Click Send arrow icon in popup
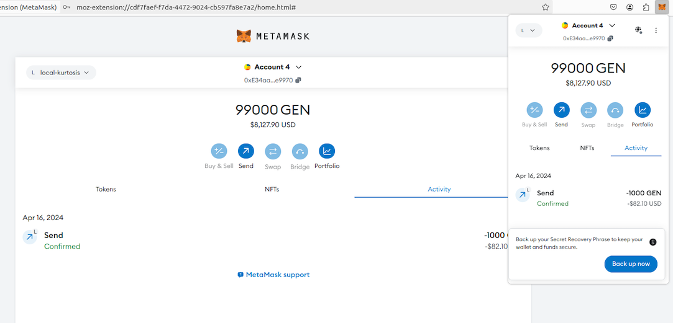 click(x=561, y=110)
